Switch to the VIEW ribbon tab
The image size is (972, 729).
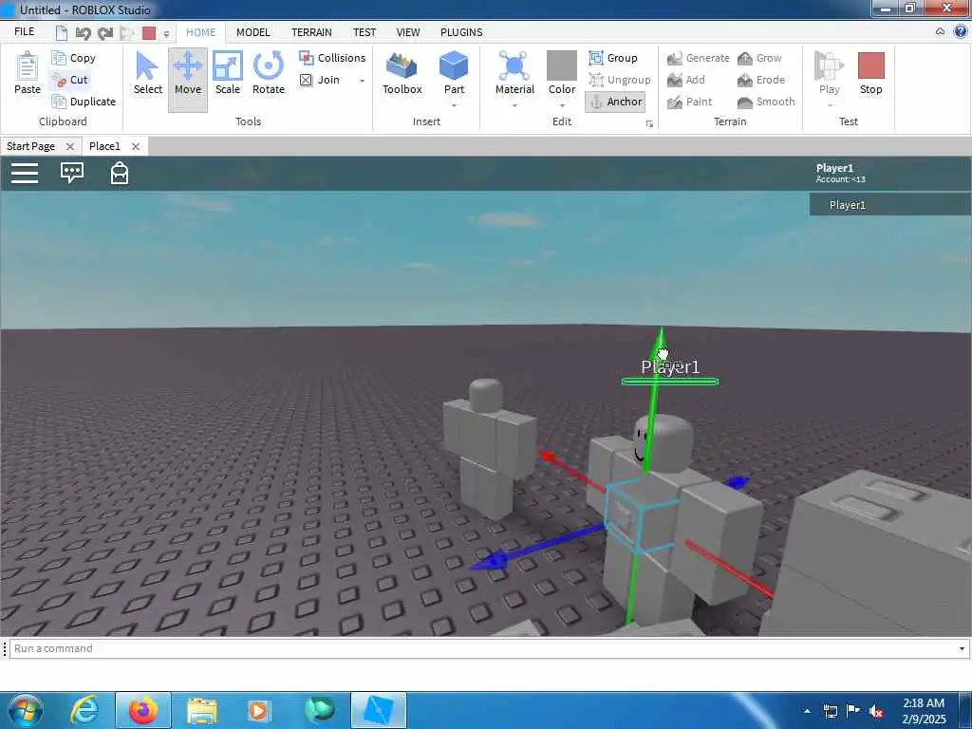408,32
